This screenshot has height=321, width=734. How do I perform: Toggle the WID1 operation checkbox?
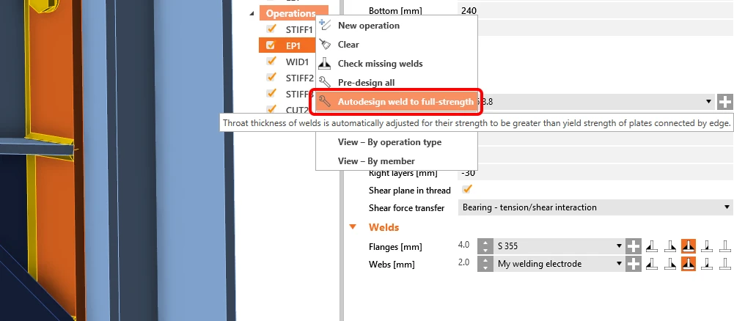(x=271, y=62)
